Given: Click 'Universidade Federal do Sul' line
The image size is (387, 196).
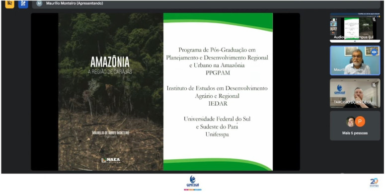Looking at the screenshot, I should click(x=217, y=119).
